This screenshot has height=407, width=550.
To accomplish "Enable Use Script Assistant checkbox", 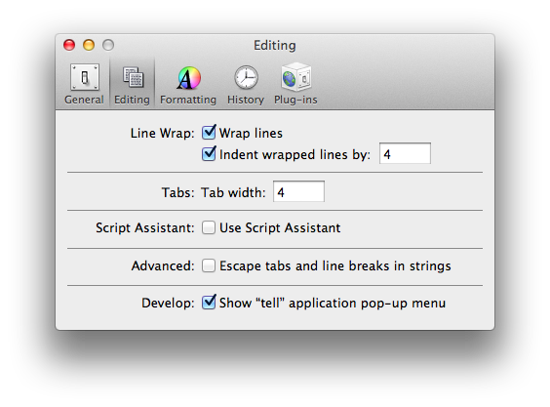I will 209,227.
